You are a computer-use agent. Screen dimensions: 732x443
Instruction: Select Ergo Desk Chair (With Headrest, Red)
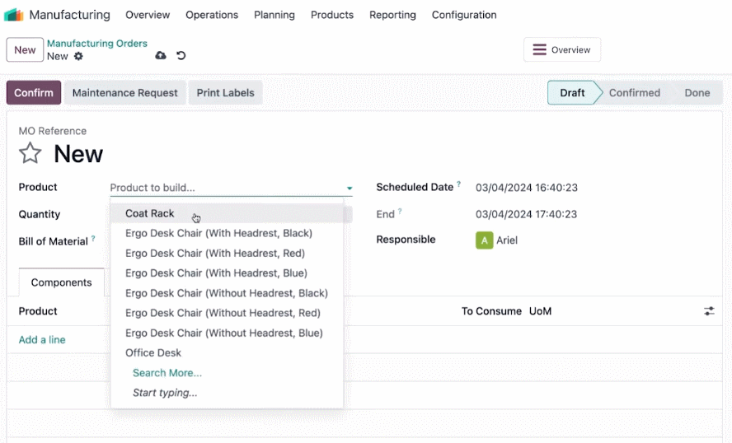coord(227,254)
